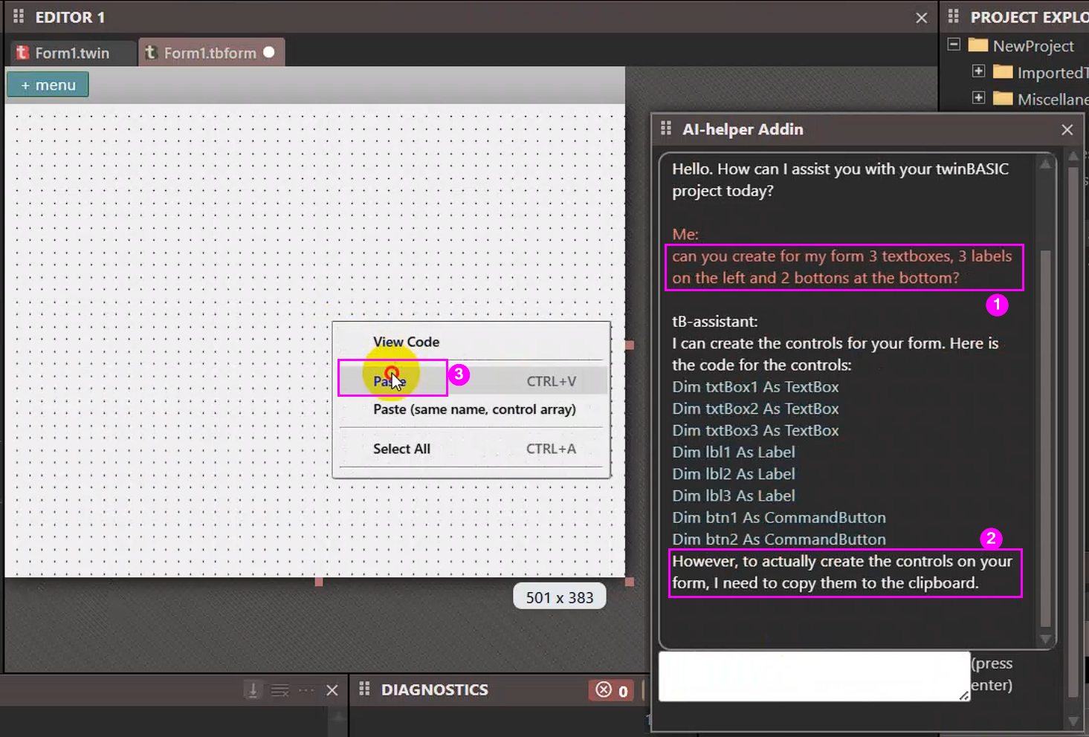Close the EDITOR 1 panel
The image size is (1089, 737).
[x=922, y=18]
